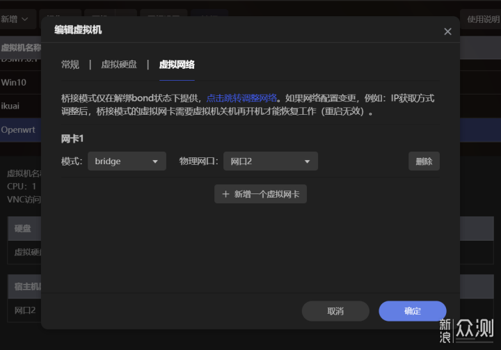Open 使用说明 in the top right
Screen dimensions: 501x350
(482, 19)
